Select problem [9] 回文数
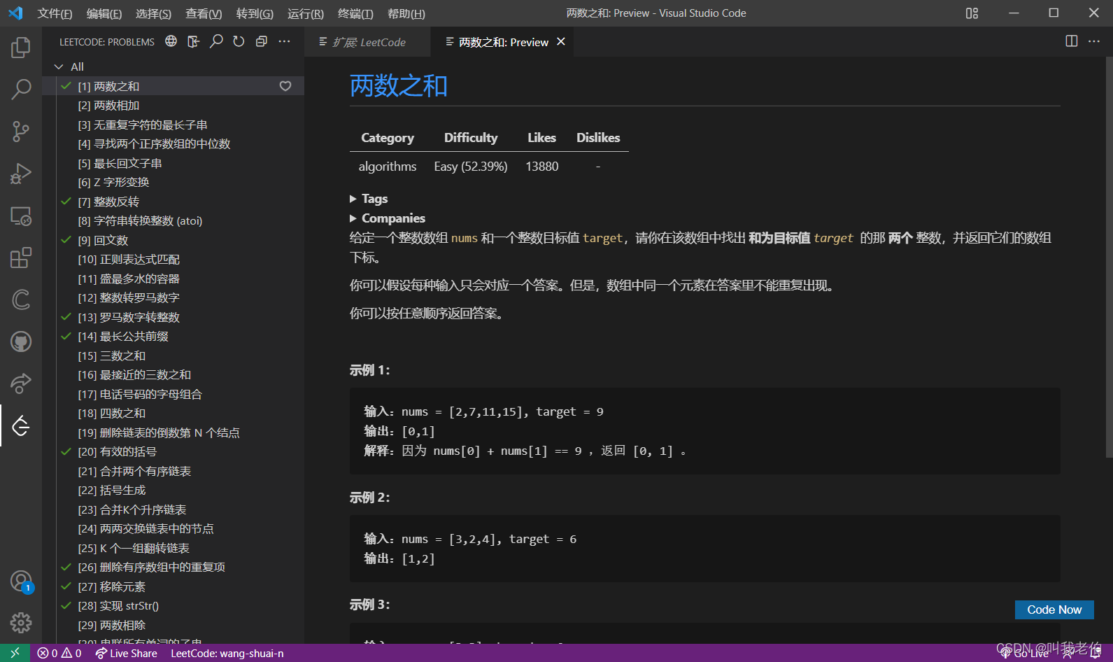 tap(173, 240)
